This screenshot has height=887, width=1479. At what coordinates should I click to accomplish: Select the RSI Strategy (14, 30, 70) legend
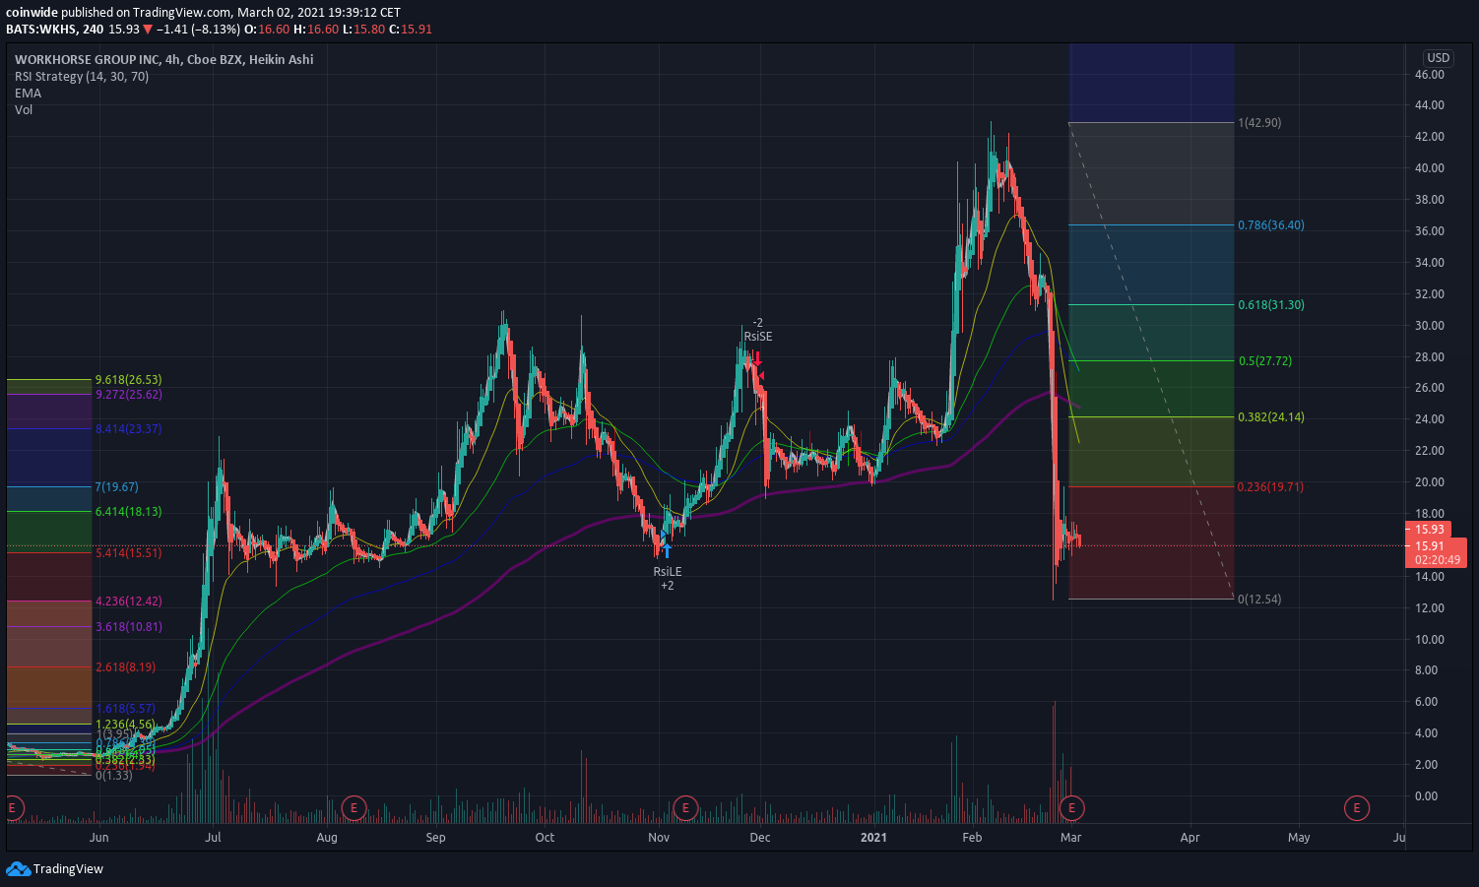(82, 76)
